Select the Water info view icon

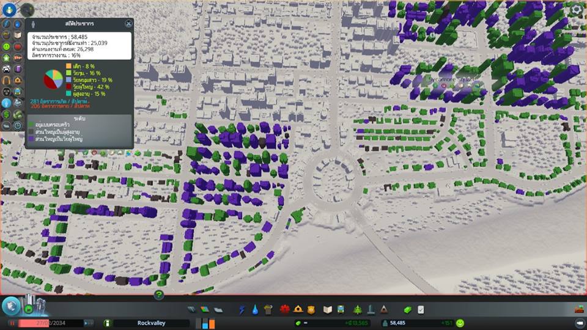[x=18, y=24]
